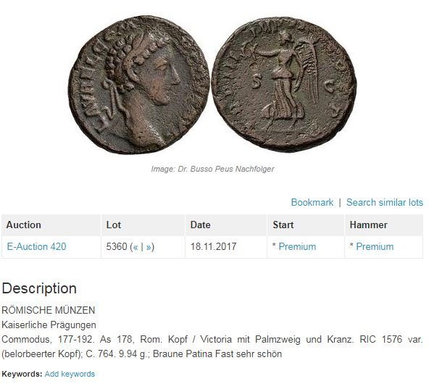This screenshot has width=429, height=389.
Task: Click the coin obverse portrait image
Action: 139,84
